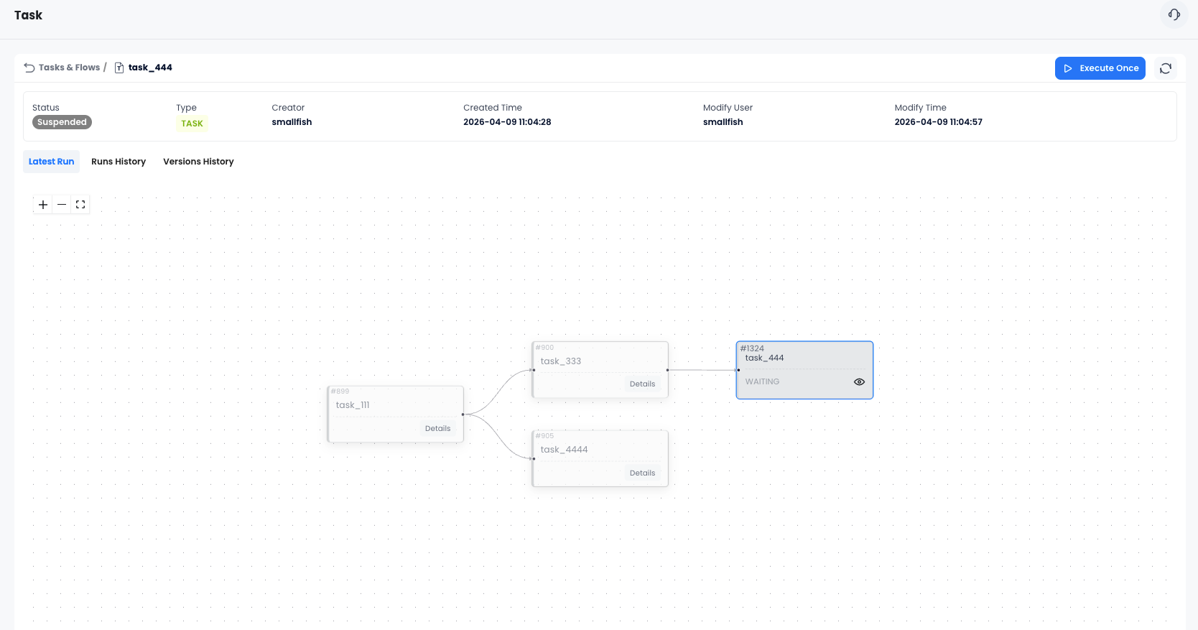This screenshot has width=1198, height=630.
Task: Open the Versions History tab
Action: [x=198, y=162]
